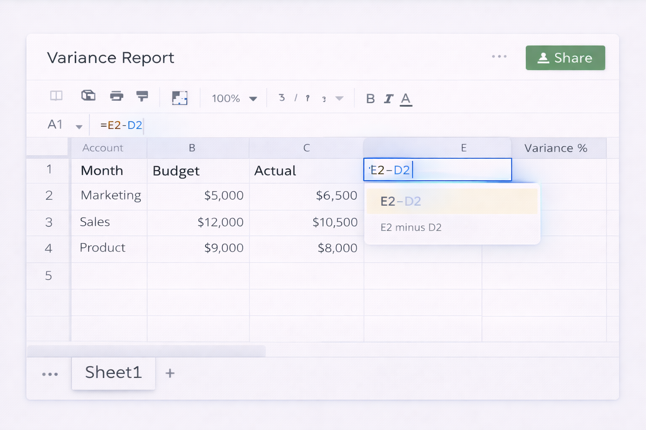Click the cell borders icon
Screen dimensions: 646x430
tap(180, 98)
